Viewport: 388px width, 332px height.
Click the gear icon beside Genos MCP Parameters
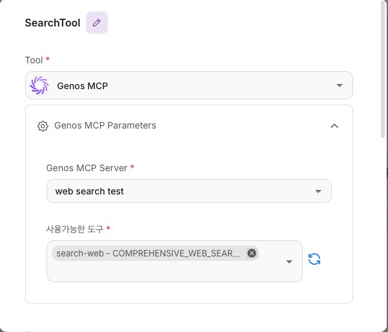click(43, 126)
